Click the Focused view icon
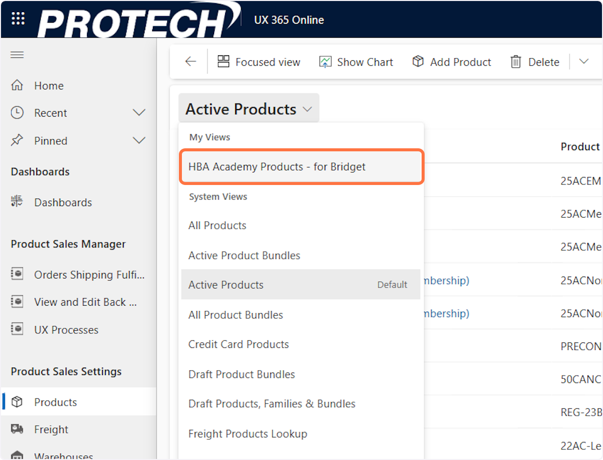The image size is (603, 460). pos(224,62)
